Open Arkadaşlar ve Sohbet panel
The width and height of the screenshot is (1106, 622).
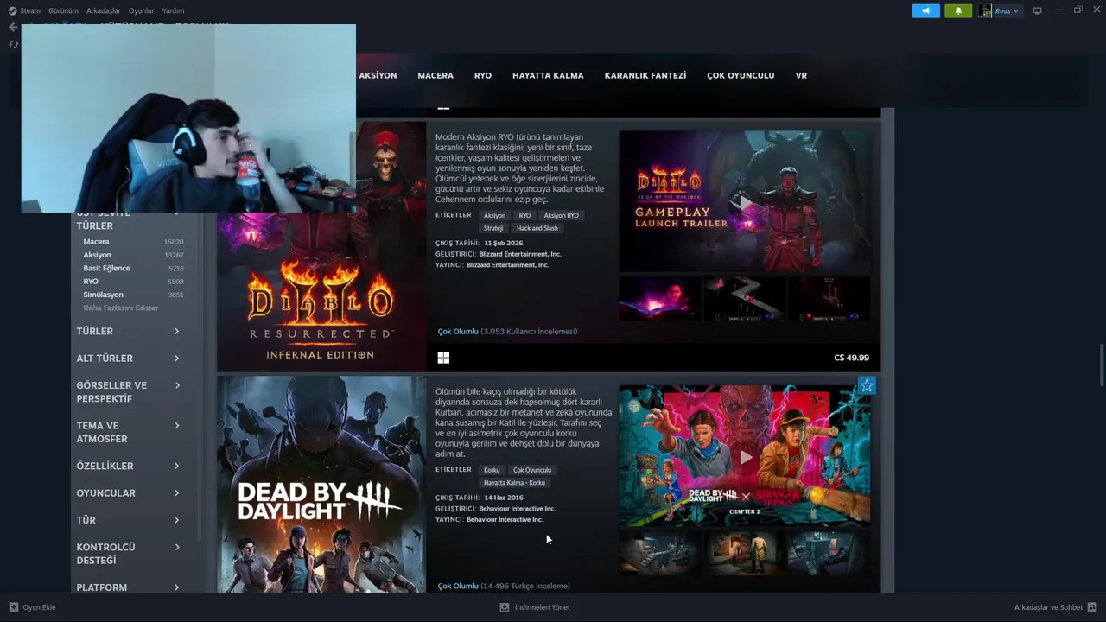click(1055, 607)
